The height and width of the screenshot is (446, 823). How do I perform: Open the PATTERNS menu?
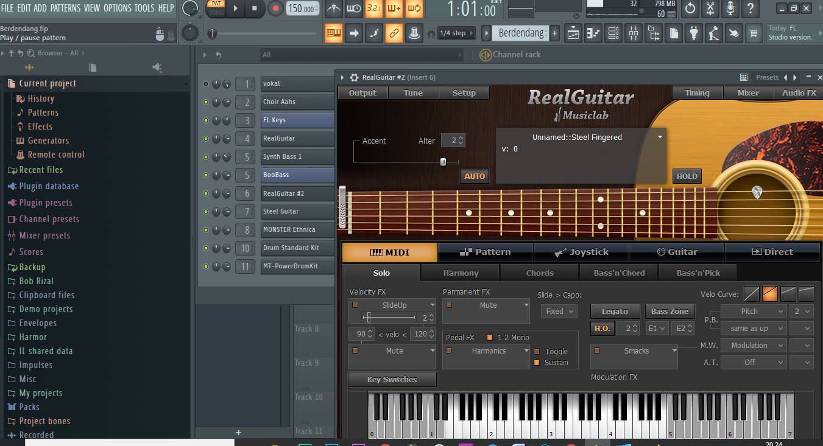[x=65, y=8]
